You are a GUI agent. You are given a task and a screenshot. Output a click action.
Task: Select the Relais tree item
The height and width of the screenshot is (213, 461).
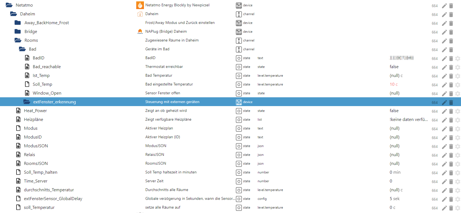pos(29,154)
